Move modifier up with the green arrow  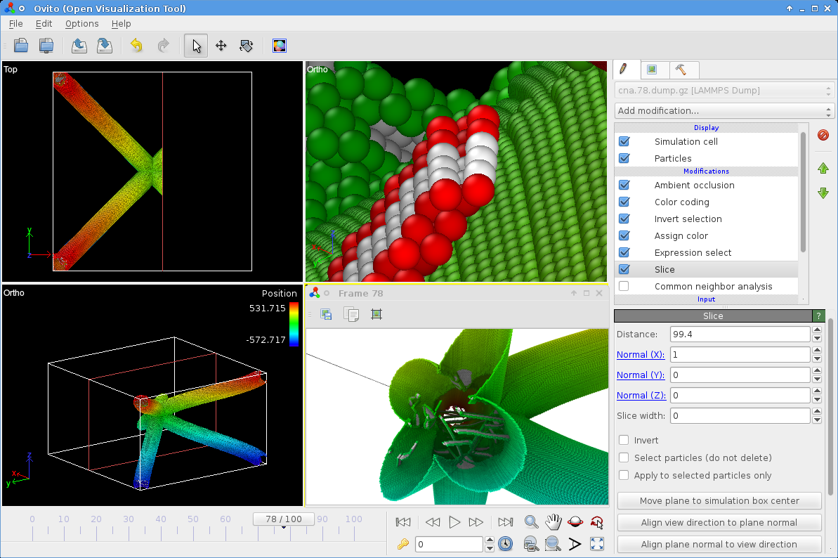pos(823,169)
